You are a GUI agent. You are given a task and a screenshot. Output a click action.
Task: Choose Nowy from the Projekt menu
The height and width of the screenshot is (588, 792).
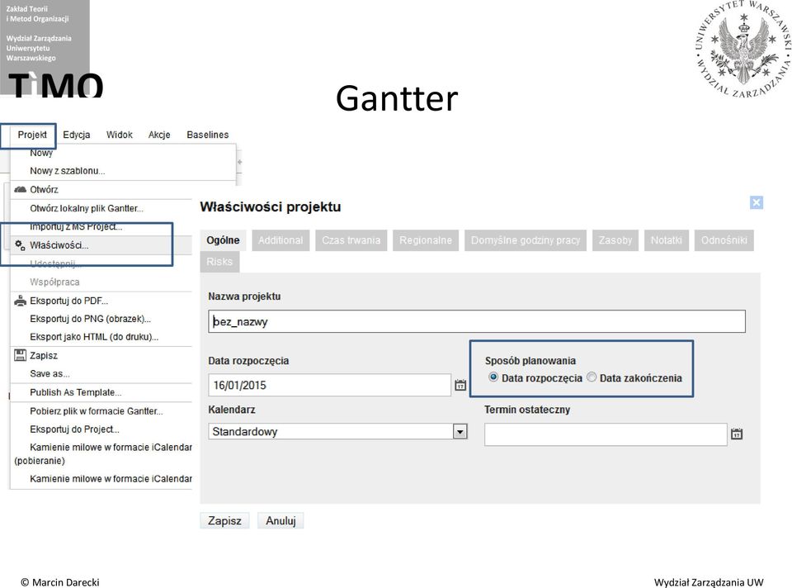tap(41, 153)
